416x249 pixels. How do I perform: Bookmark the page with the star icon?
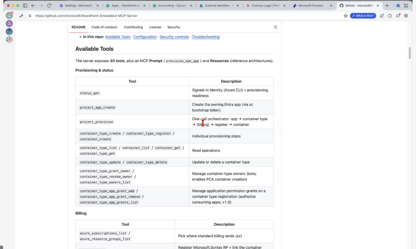pyautogui.click(x=345, y=16)
